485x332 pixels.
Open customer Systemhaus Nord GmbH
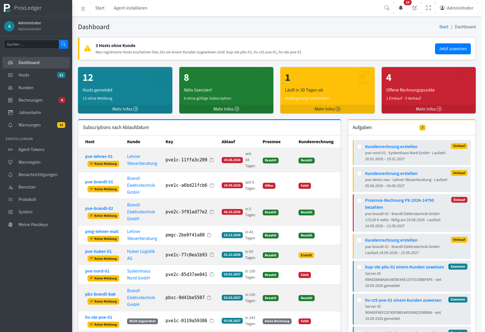(139, 275)
